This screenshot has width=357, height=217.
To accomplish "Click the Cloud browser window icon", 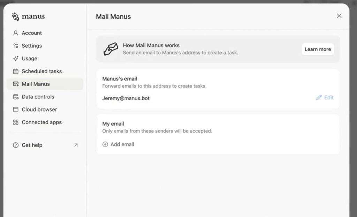I will click(15, 110).
